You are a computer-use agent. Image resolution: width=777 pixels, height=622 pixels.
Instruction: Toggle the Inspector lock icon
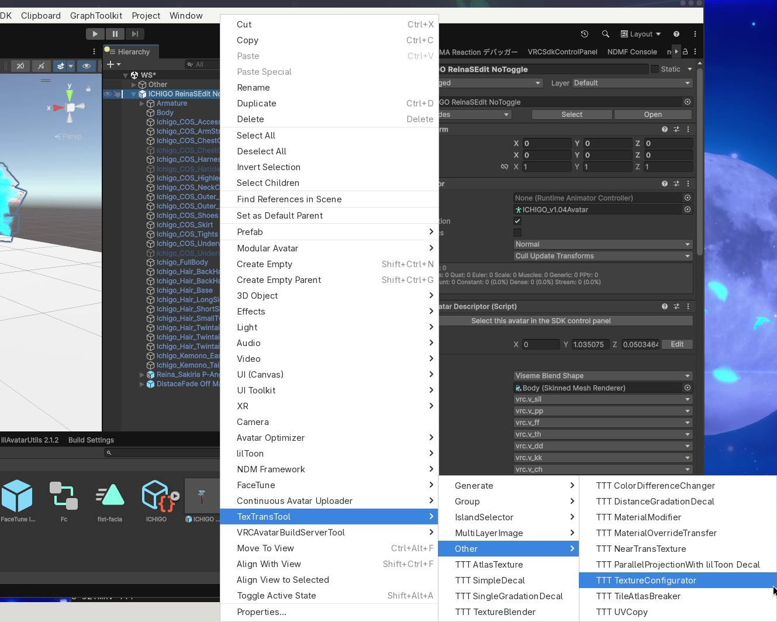tap(685, 51)
